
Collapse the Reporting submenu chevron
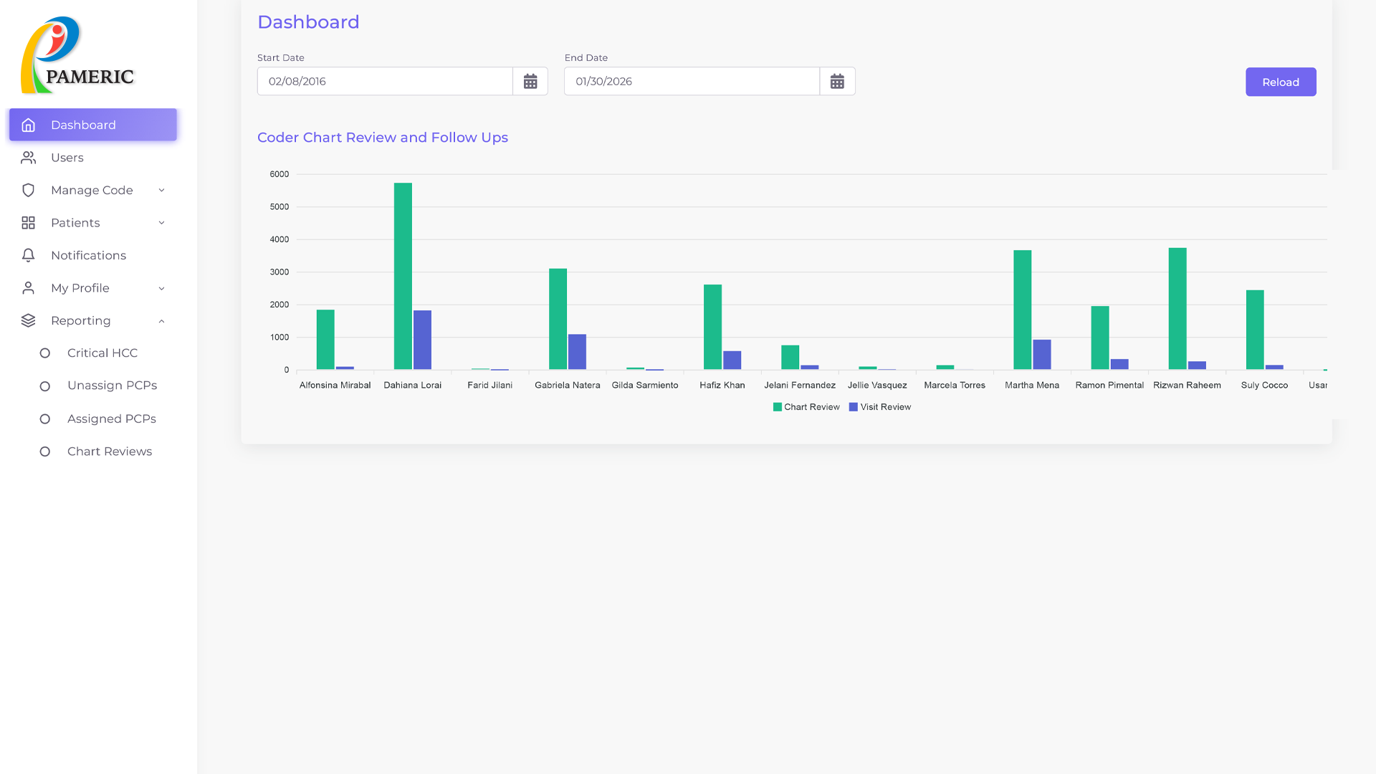(161, 321)
